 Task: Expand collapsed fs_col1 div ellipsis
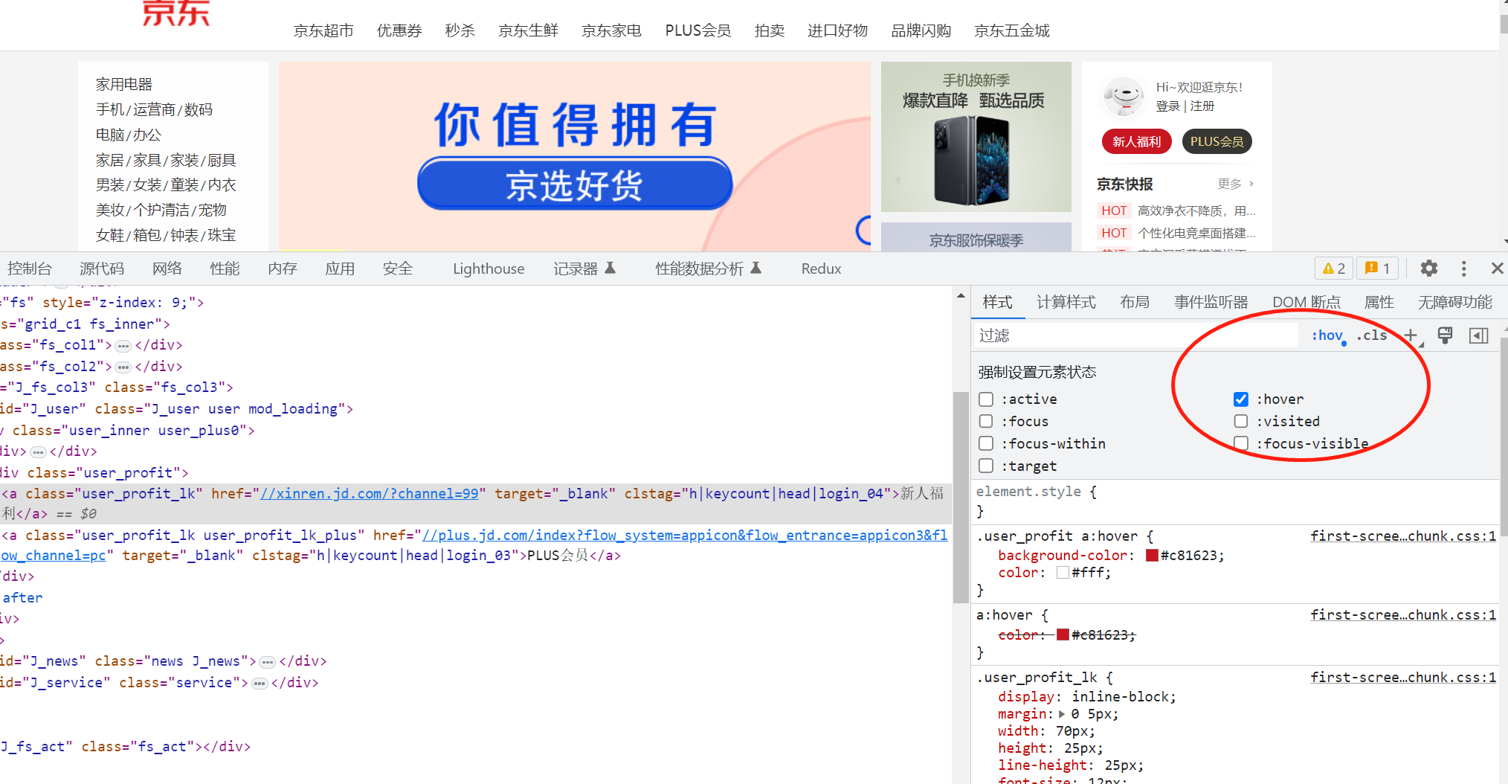coord(123,346)
